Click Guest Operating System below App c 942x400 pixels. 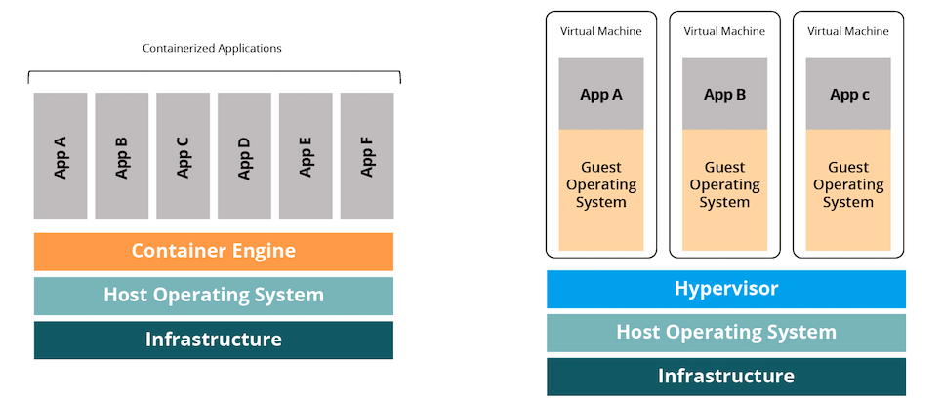point(848,185)
